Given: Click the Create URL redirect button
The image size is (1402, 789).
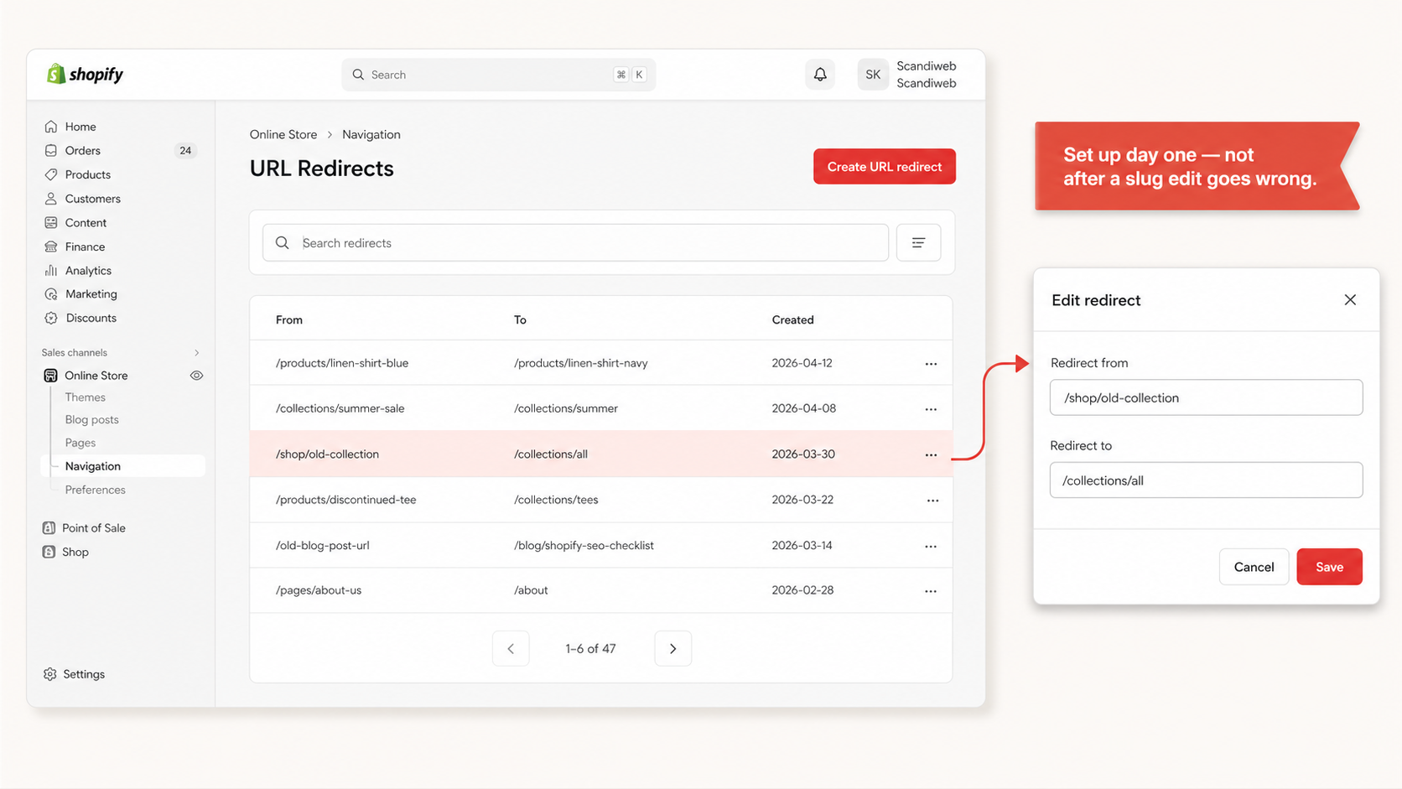Looking at the screenshot, I should pyautogui.click(x=884, y=166).
